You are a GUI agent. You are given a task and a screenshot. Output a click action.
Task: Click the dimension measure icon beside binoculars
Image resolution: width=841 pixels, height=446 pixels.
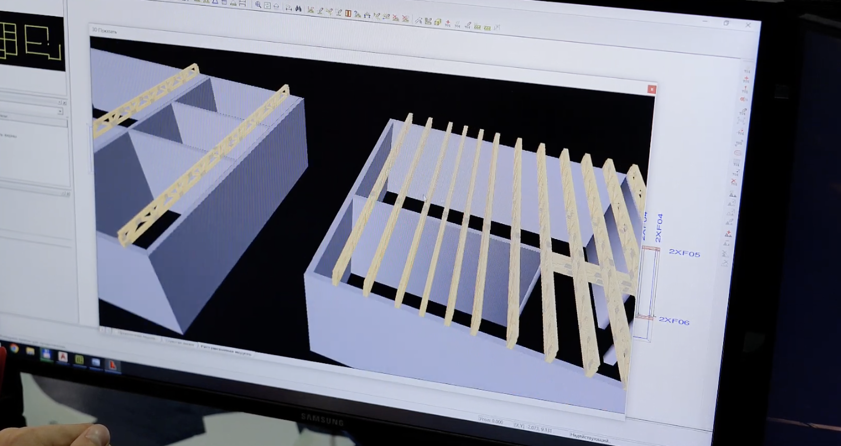[289, 8]
